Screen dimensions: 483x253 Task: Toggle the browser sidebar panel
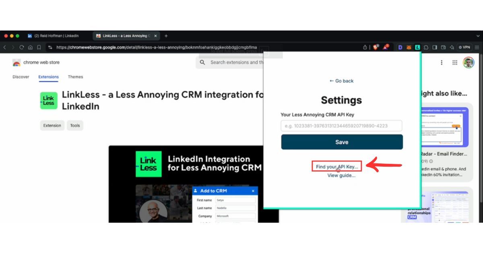point(435,47)
